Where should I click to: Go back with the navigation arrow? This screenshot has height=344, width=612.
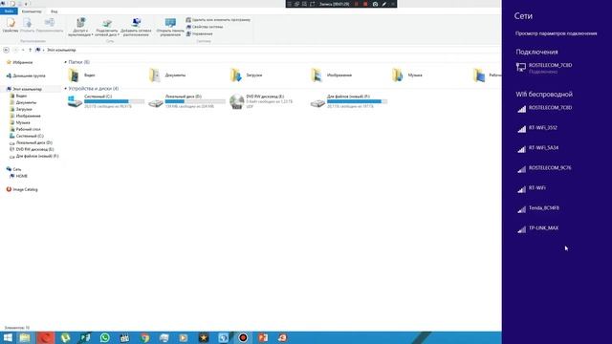pyautogui.click(x=7, y=50)
